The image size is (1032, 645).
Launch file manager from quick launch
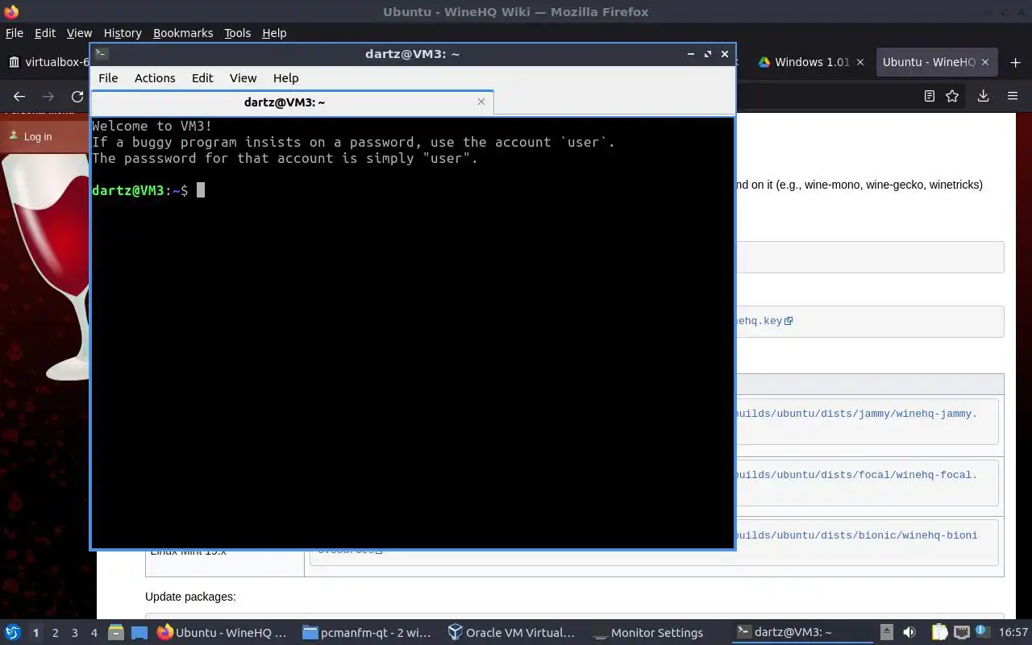point(116,633)
